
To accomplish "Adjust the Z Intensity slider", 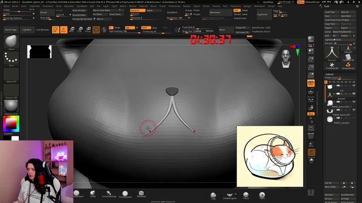I will (x=157, y=32).
